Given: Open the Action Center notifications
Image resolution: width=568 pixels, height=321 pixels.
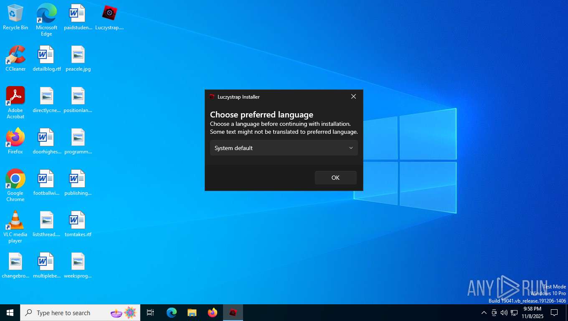Looking at the screenshot, I should (554, 313).
